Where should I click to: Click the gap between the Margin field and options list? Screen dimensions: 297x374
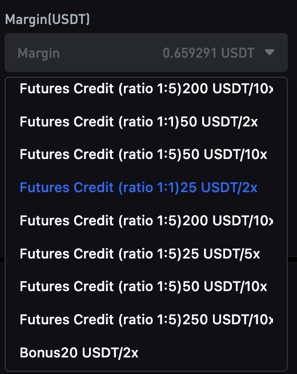point(146,74)
